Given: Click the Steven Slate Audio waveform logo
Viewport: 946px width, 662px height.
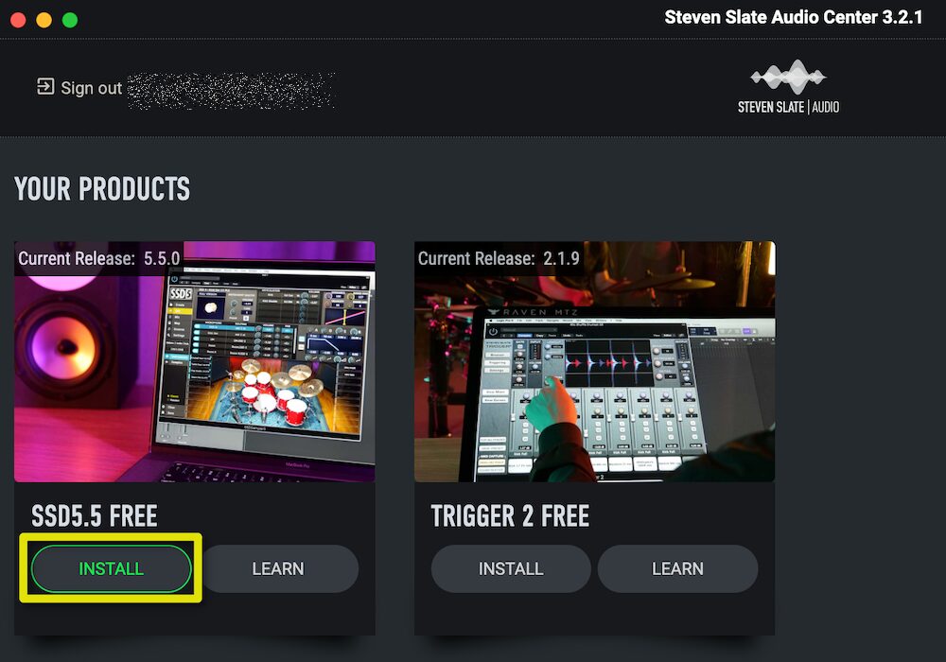Looking at the screenshot, I should click(x=788, y=77).
